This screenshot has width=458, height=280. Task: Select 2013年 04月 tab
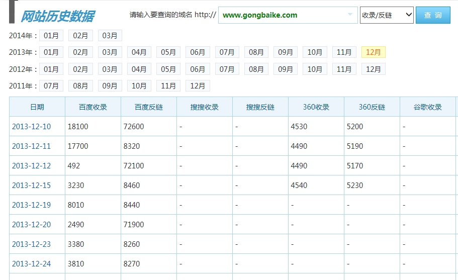pos(139,52)
